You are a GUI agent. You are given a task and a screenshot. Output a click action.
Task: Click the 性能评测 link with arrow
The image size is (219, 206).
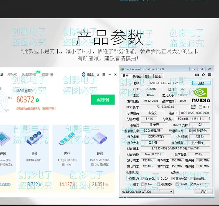(5, 184)
